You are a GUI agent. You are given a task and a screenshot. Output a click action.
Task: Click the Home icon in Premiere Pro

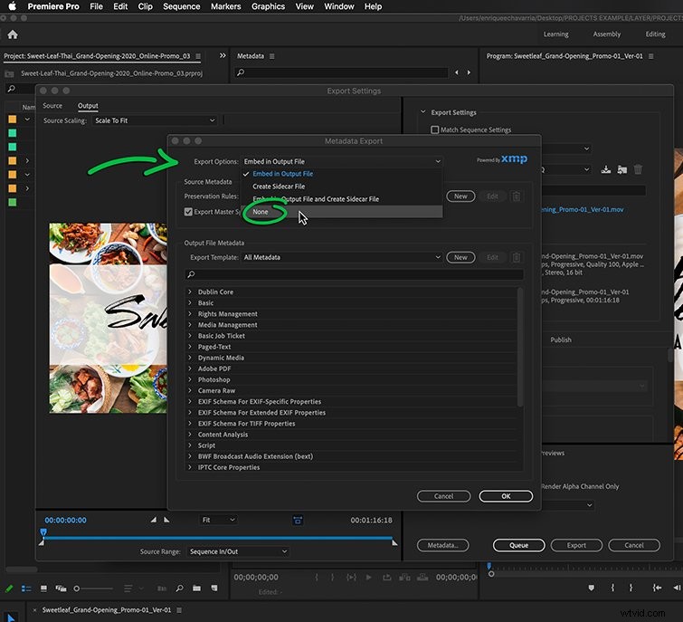(13, 34)
